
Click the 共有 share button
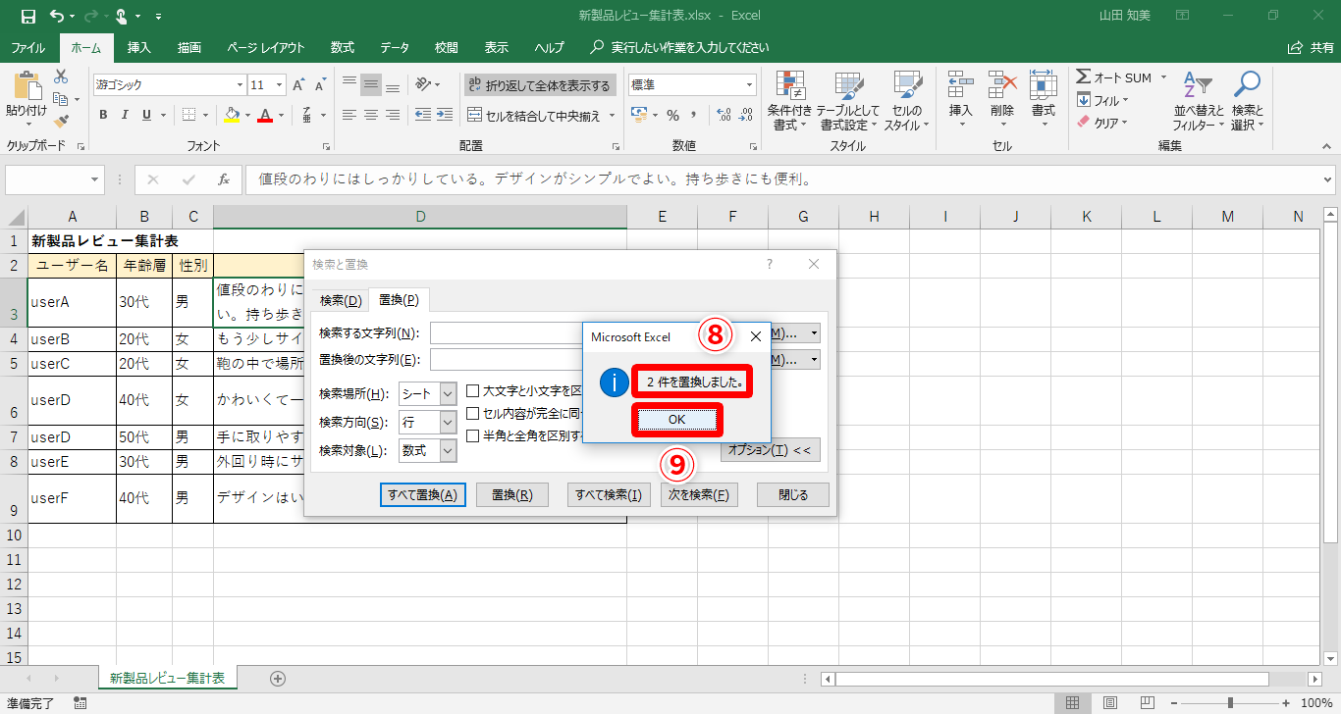(1311, 47)
